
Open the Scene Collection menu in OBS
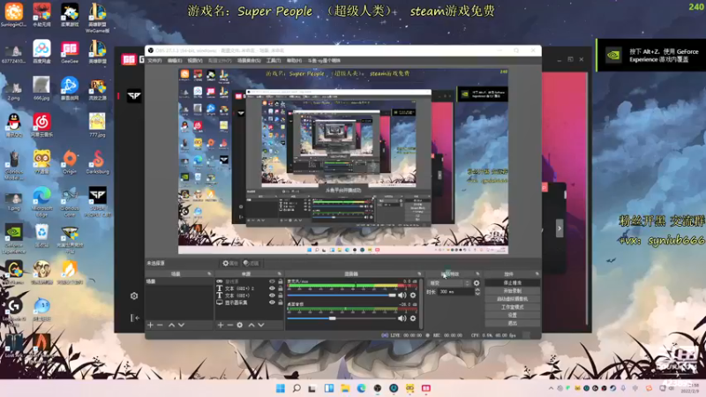point(249,60)
